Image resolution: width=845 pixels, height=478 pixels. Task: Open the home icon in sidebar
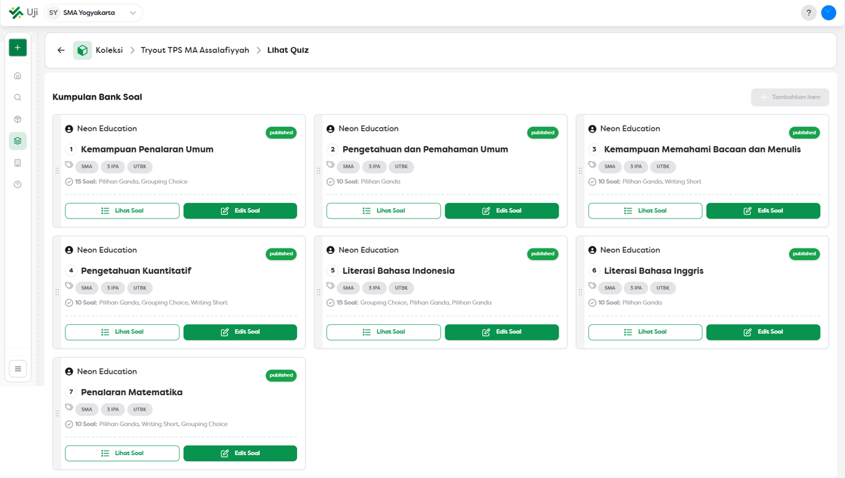coord(17,76)
